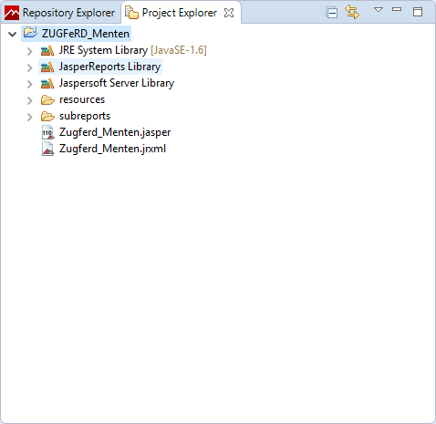
Task: Open the View Menu triangle dropdown
Action: 379,10
